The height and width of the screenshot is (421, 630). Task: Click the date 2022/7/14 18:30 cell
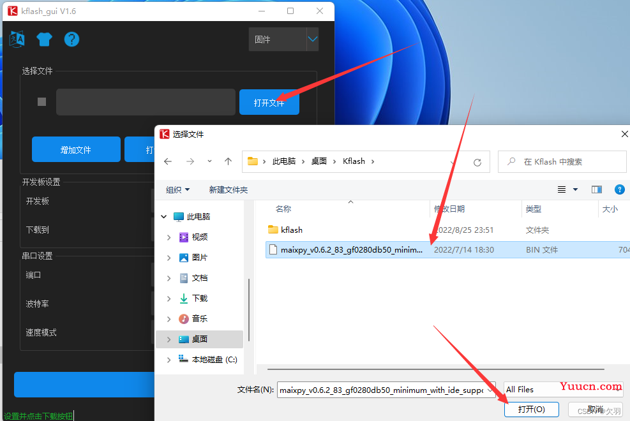(x=464, y=249)
